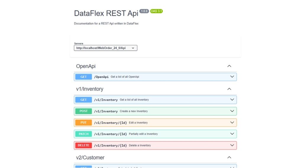Click the OAS 3.1 version badge

tap(156, 11)
